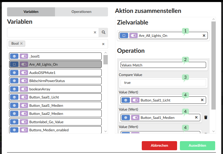Clear the variable search field text
The height and width of the screenshot is (154, 223).
[95, 32]
